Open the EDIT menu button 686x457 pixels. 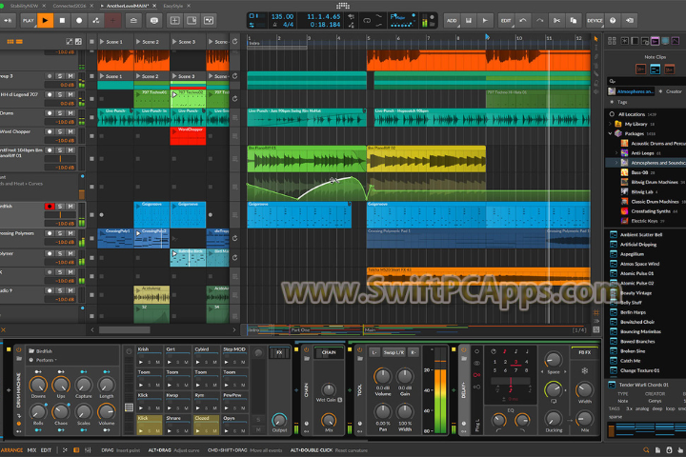point(506,21)
